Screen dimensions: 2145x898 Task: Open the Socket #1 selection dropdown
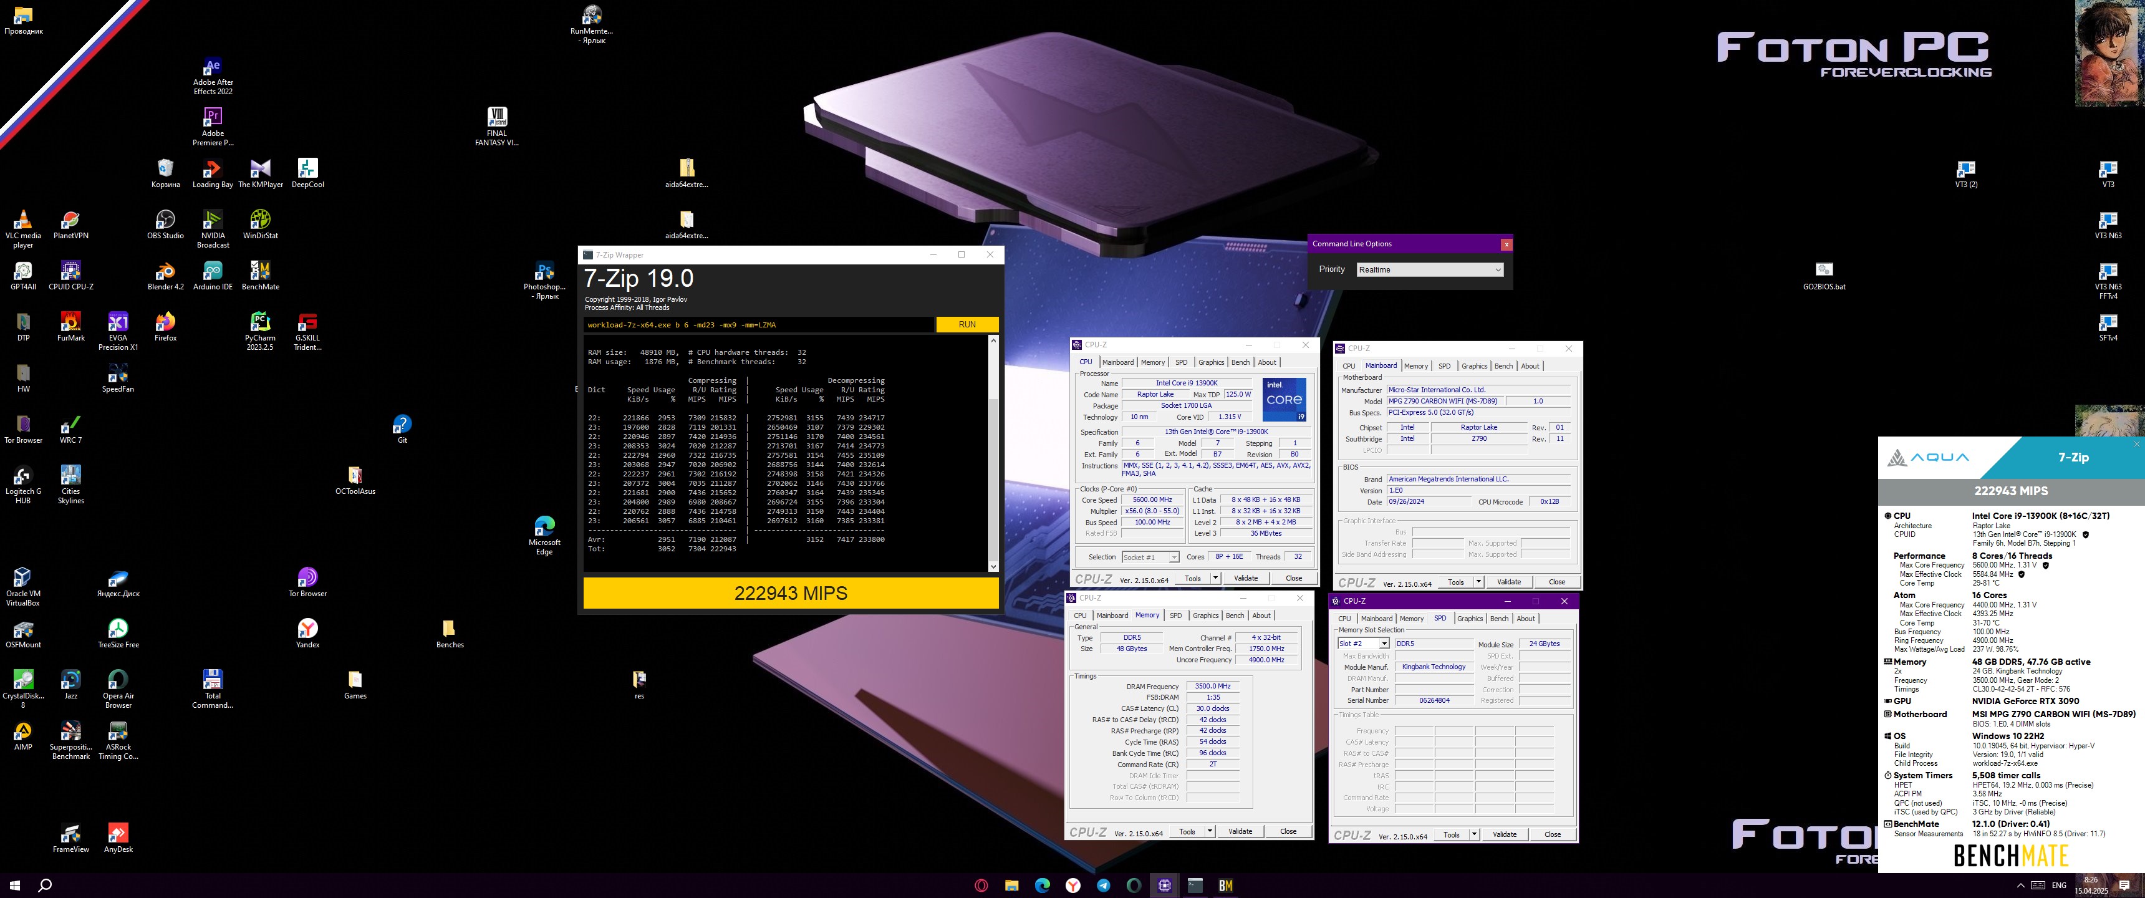click(1150, 558)
